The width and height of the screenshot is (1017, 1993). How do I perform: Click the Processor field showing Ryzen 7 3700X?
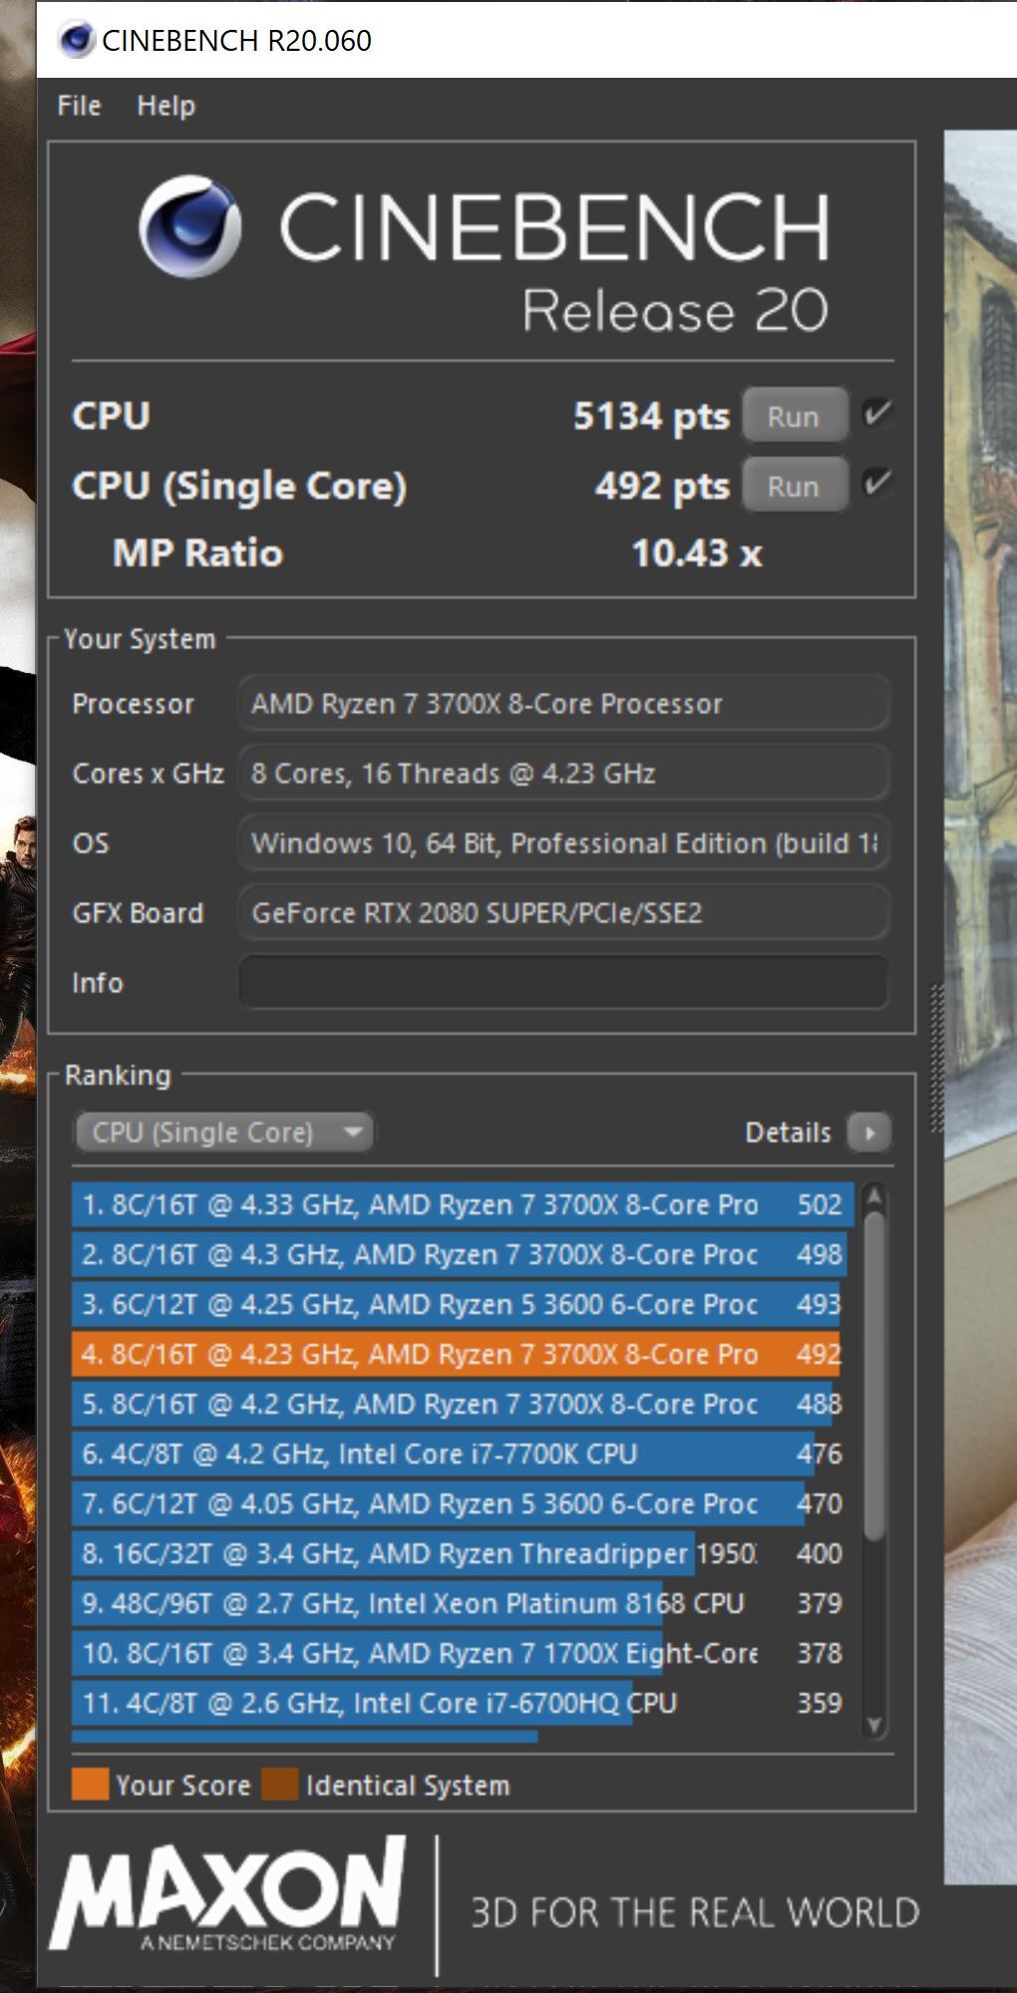pos(563,704)
